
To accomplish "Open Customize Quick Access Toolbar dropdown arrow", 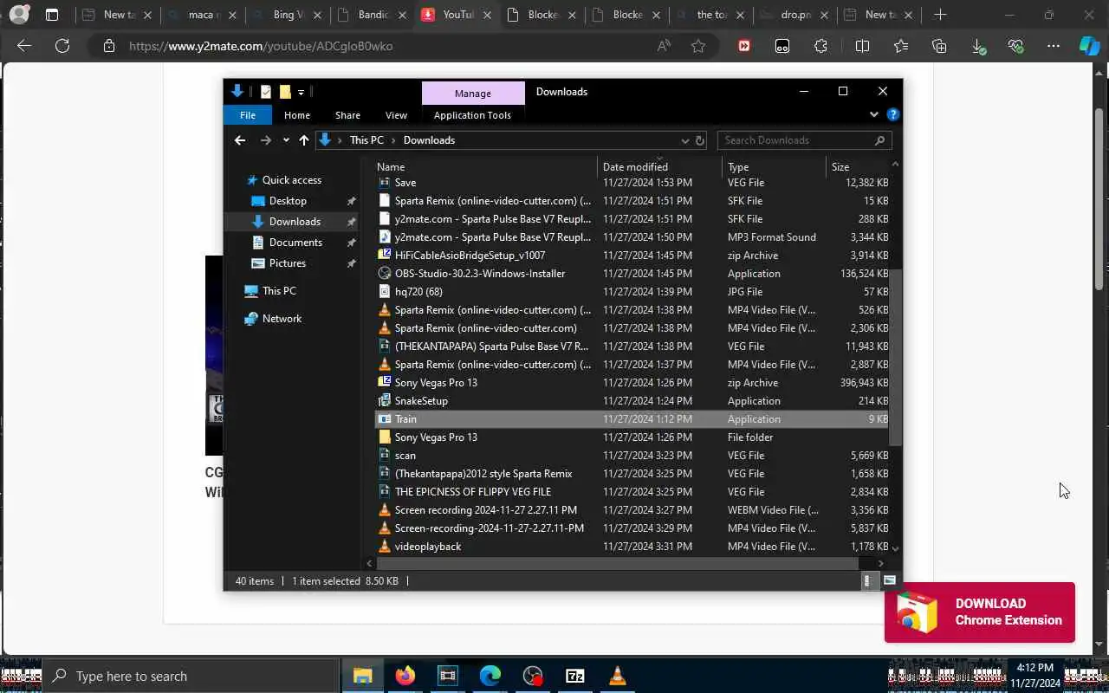I will (x=301, y=92).
